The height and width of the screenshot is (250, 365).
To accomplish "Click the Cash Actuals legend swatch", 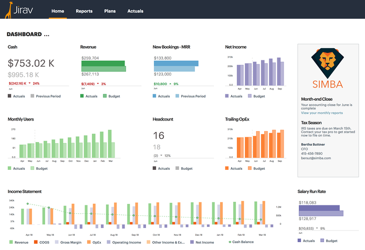I will (x=9, y=96).
